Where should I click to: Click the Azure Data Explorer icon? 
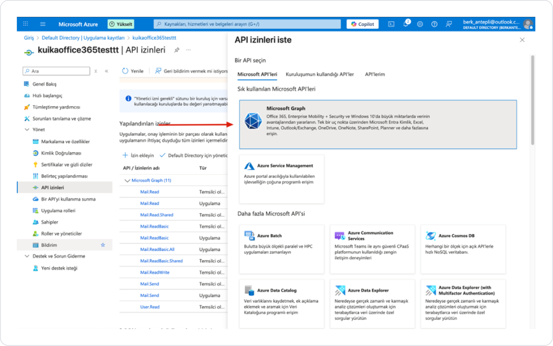pyautogui.click(x=340, y=290)
